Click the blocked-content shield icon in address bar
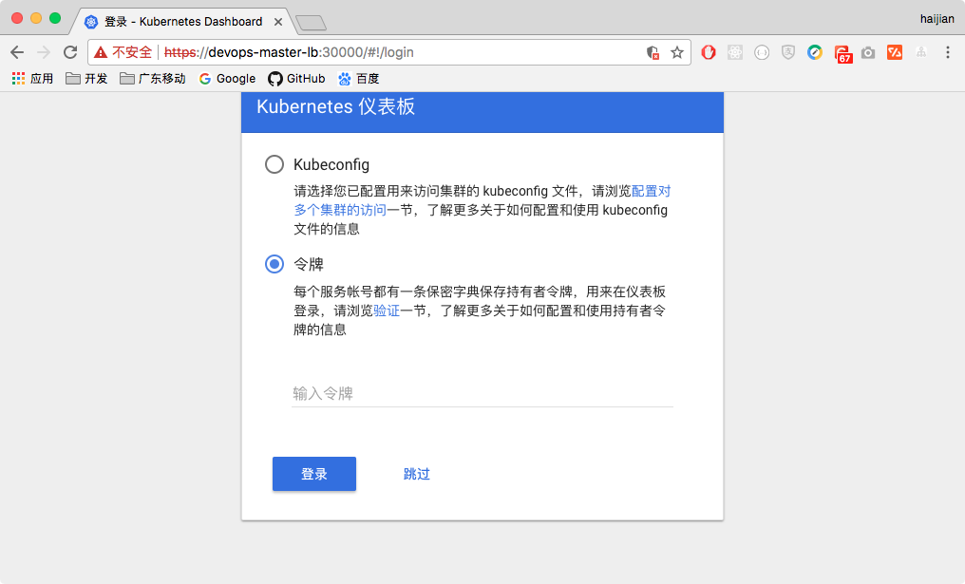 (653, 52)
